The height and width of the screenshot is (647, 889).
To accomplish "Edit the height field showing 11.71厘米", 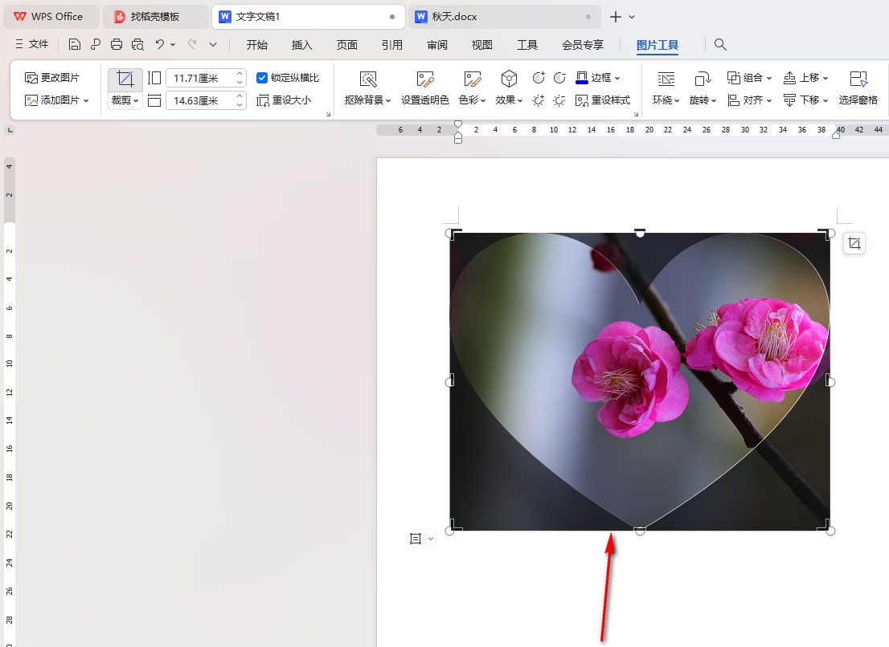I will 199,78.
